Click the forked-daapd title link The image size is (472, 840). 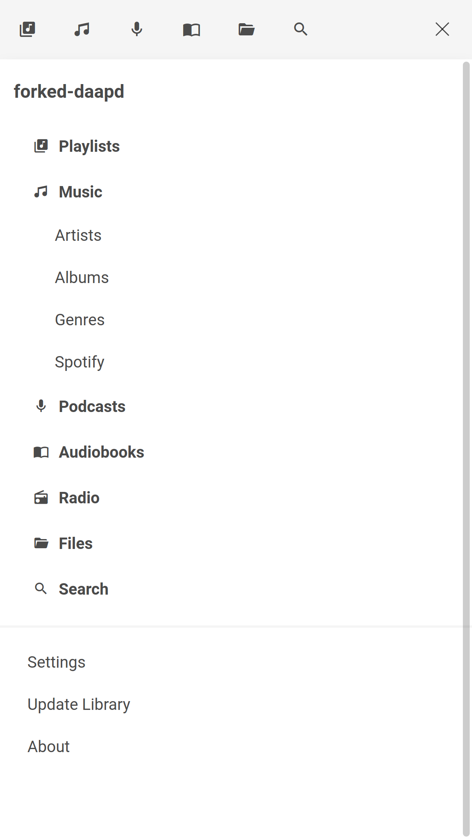69,92
